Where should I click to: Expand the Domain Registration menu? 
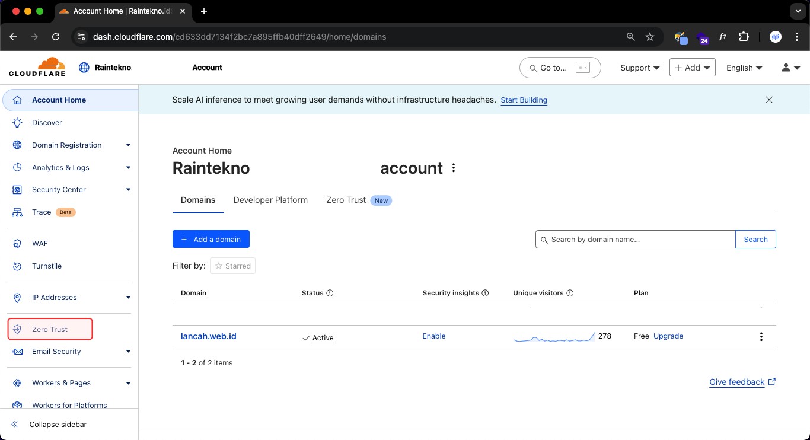pos(128,145)
